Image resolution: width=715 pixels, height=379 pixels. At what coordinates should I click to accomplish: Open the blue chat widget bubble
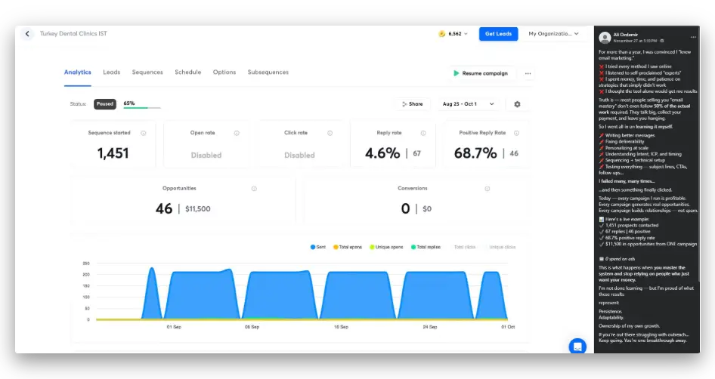tap(577, 347)
